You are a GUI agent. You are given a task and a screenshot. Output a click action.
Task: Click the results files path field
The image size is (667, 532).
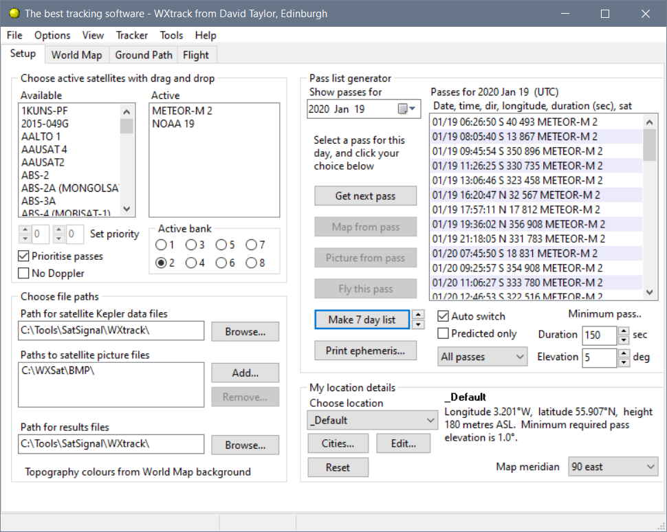(x=111, y=444)
